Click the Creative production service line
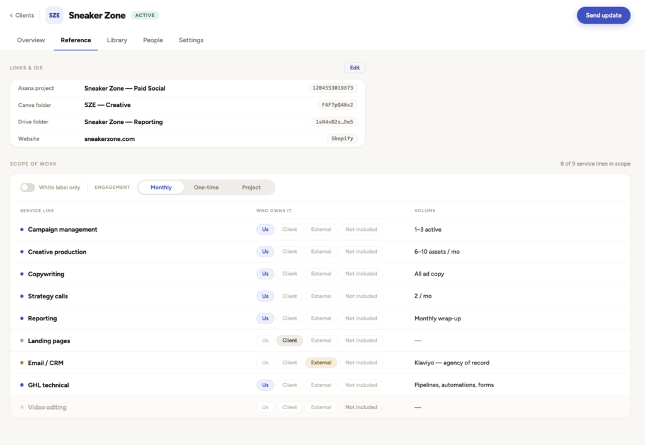The image size is (645, 445). coord(57,252)
